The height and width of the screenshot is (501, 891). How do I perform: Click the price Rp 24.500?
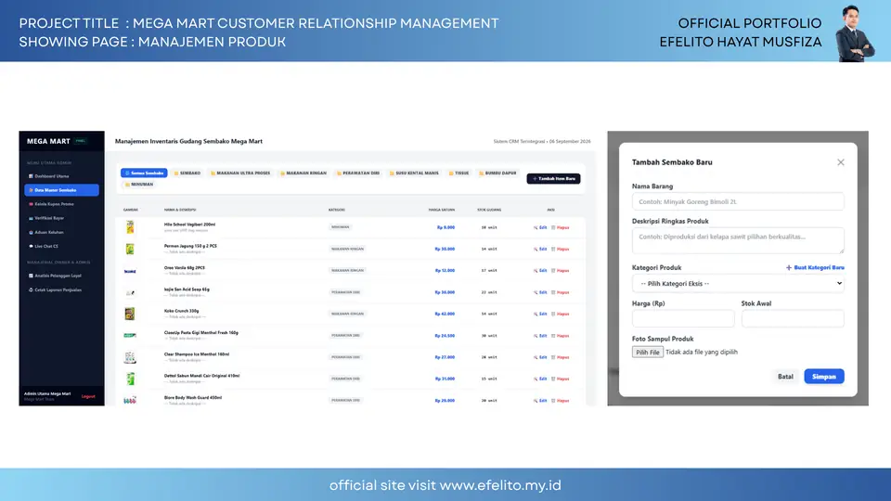click(x=445, y=336)
